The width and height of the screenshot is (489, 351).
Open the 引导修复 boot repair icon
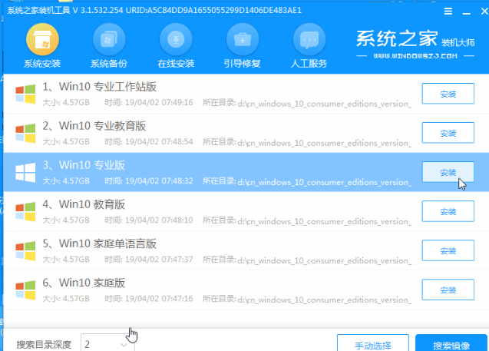click(x=243, y=39)
